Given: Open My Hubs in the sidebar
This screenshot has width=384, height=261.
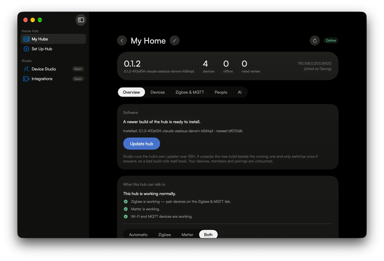Looking at the screenshot, I should coord(53,39).
